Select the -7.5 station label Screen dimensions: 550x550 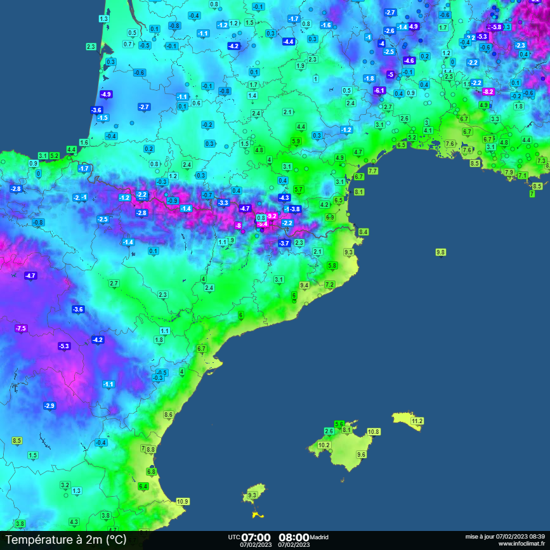(x=21, y=329)
